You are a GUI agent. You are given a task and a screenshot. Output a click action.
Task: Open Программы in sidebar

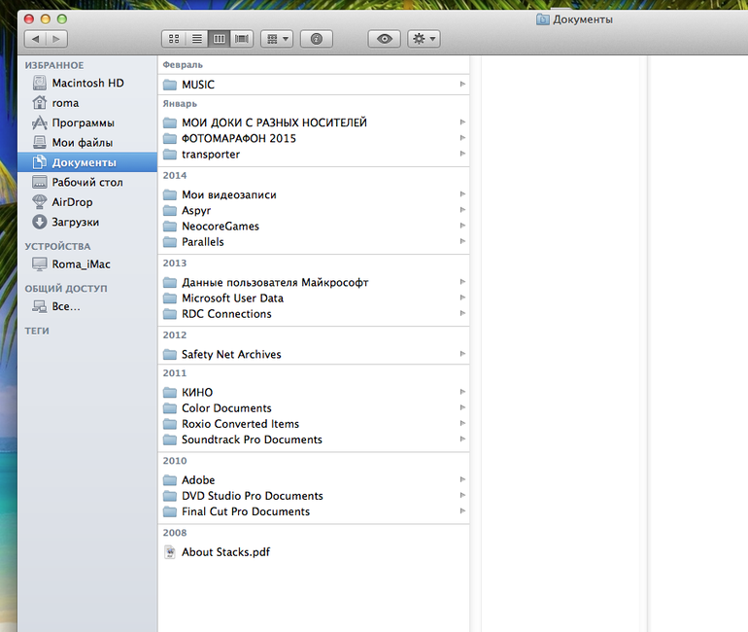[87, 123]
